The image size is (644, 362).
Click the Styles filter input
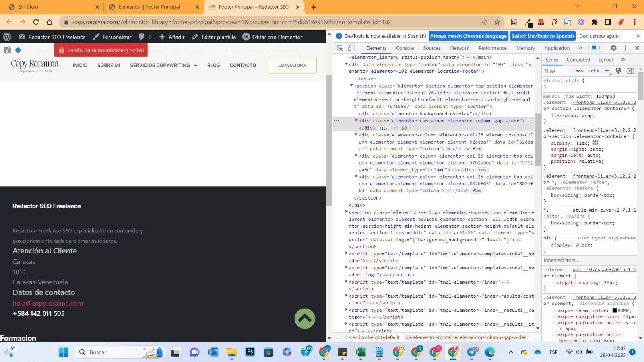click(556, 71)
